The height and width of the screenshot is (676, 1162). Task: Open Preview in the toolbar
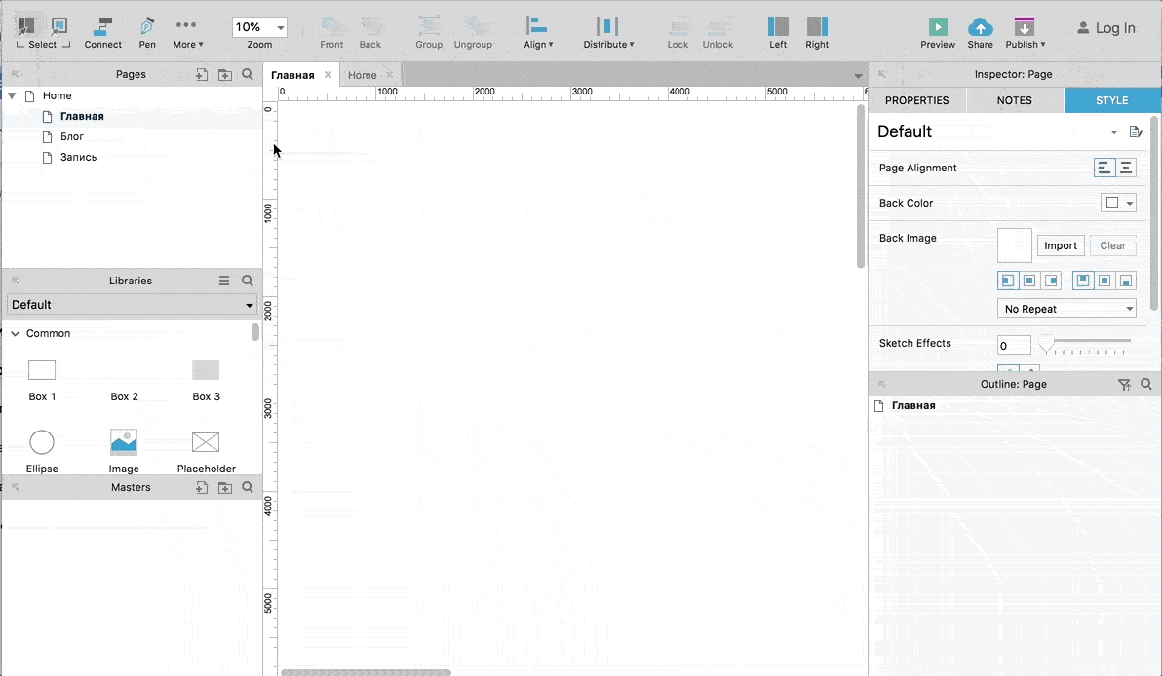(938, 33)
